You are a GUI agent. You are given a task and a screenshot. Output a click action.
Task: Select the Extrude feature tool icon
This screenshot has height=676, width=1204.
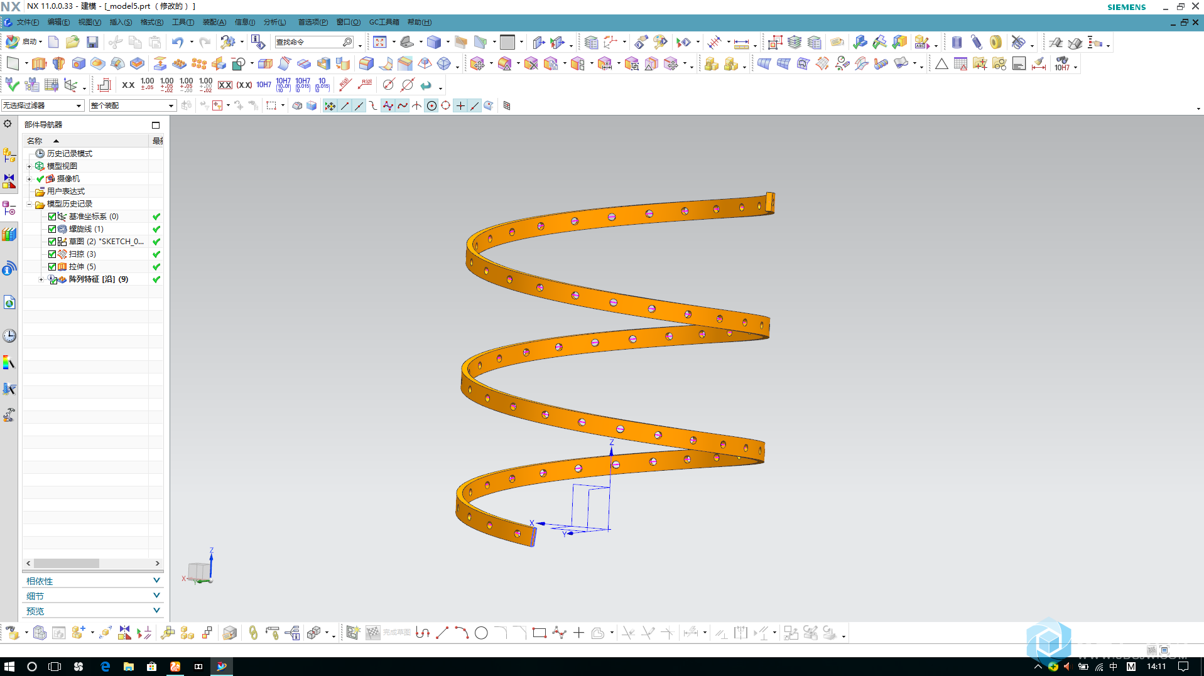39,63
